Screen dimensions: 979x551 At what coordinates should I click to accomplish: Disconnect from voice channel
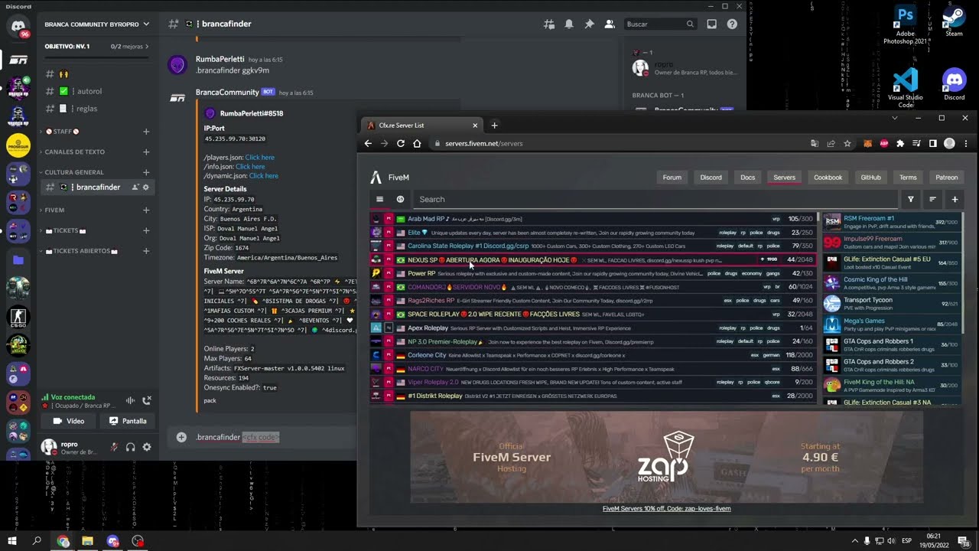pyautogui.click(x=147, y=400)
